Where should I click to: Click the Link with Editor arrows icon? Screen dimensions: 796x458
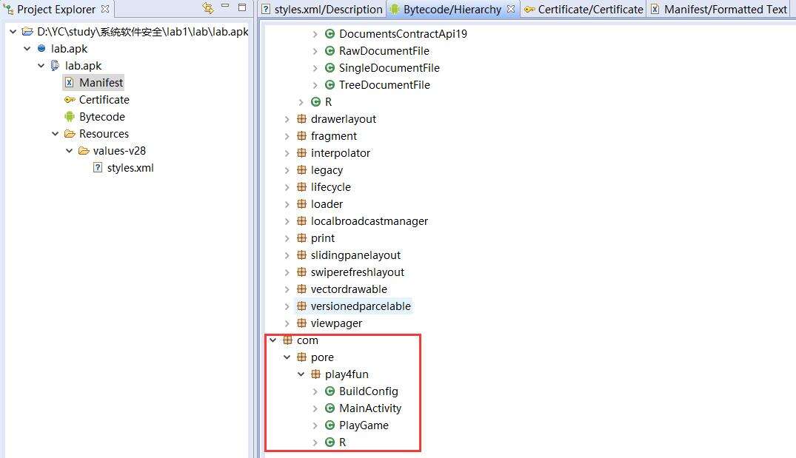(208, 9)
